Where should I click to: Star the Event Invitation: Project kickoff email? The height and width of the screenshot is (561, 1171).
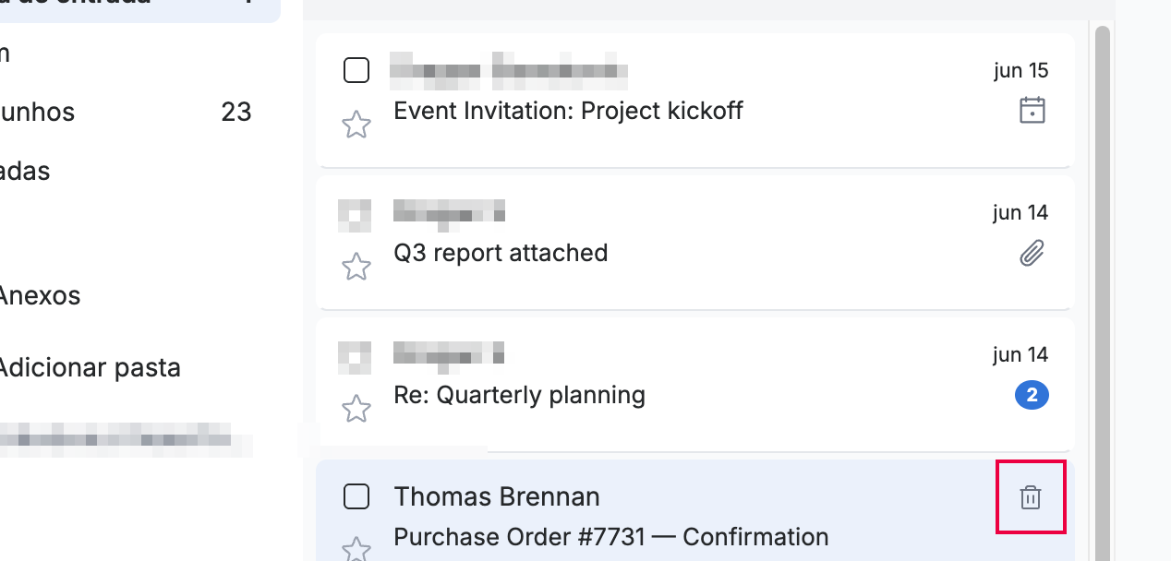[x=356, y=124]
